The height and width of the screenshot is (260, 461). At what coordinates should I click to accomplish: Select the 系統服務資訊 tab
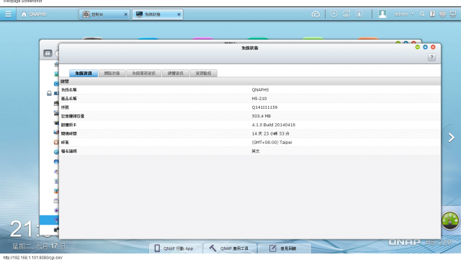pyautogui.click(x=144, y=73)
